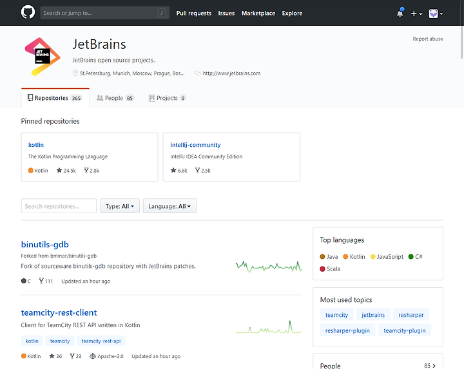Open Pull requests in the top navigation

pos(194,14)
